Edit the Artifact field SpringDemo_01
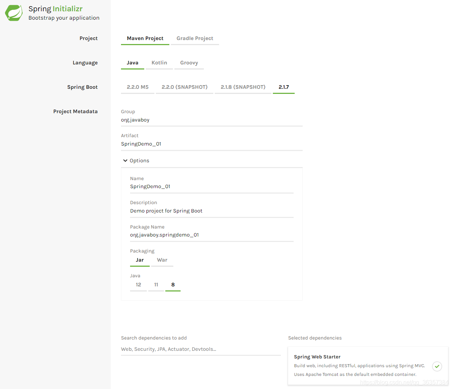Screen dimensions: 452x389 212,144
